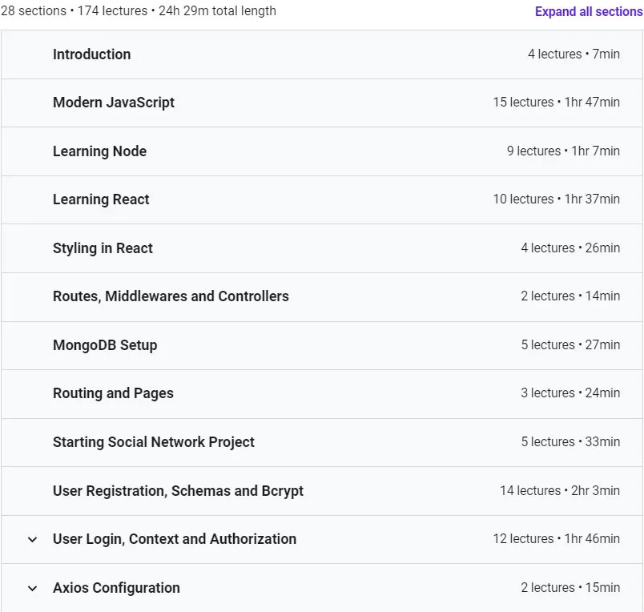Select the User Login, Context and Authorization title

click(175, 539)
